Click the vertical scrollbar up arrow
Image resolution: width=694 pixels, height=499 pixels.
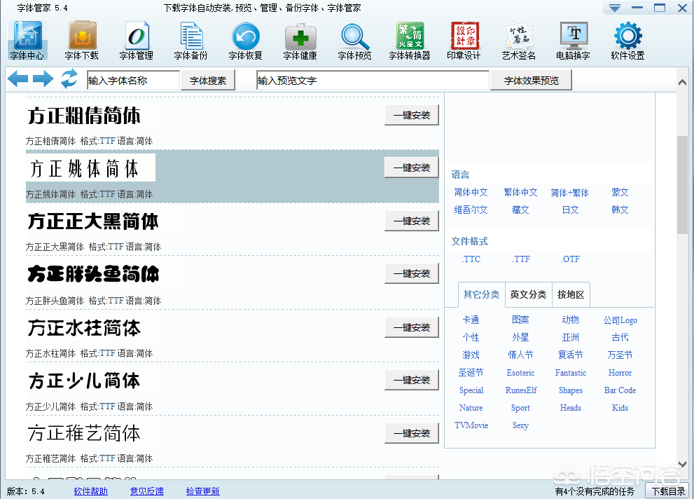[683, 82]
